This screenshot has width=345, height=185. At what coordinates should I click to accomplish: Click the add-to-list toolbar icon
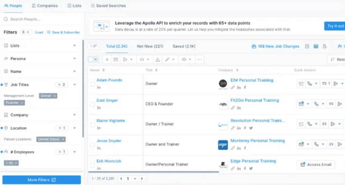pos(142,59)
